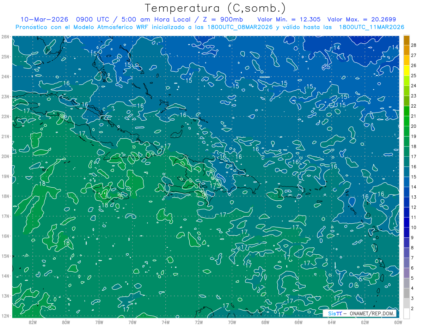Screen dimensions: 423x327
Task: Click the map title "Temperatura (C,somb.)"
Action: point(215,8)
